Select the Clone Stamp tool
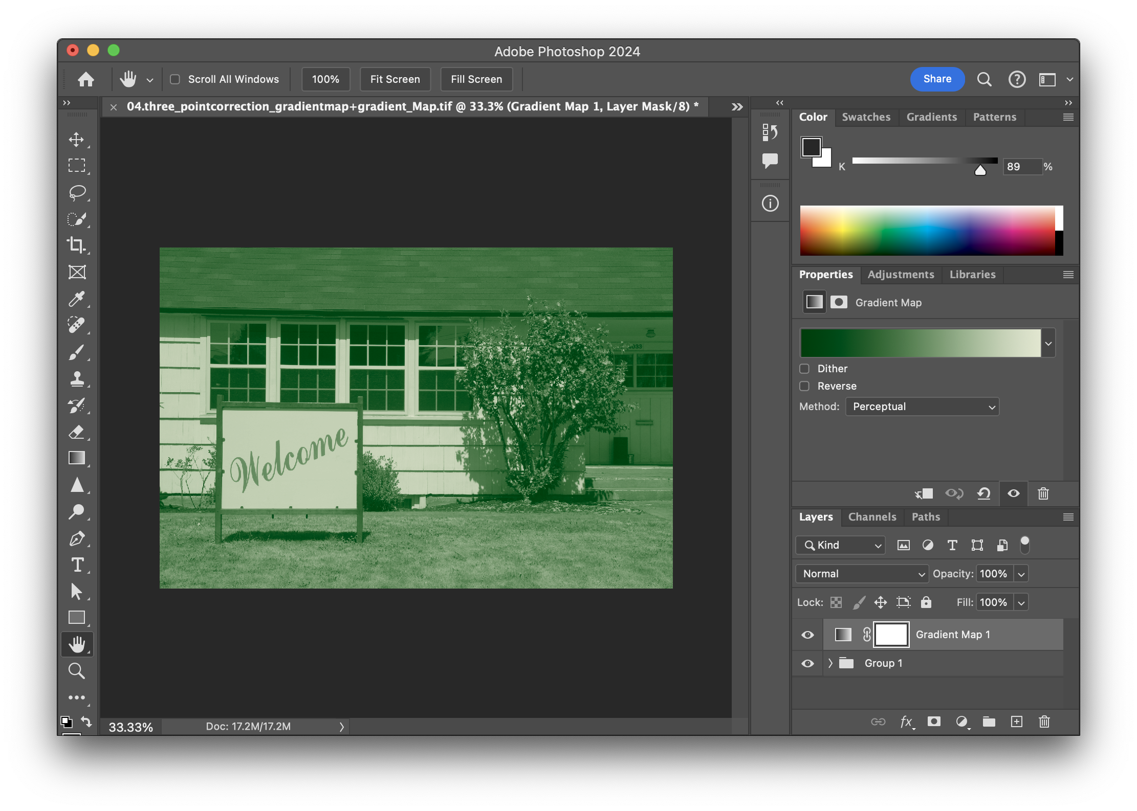The width and height of the screenshot is (1137, 811). (77, 378)
